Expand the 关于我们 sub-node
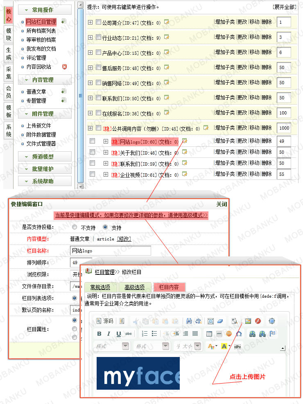 [x=106, y=153]
